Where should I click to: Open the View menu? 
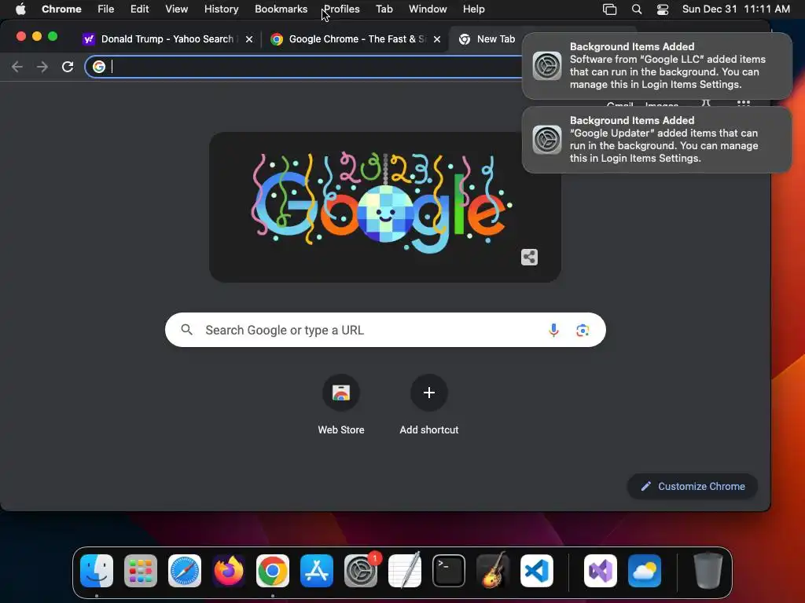[177, 9]
